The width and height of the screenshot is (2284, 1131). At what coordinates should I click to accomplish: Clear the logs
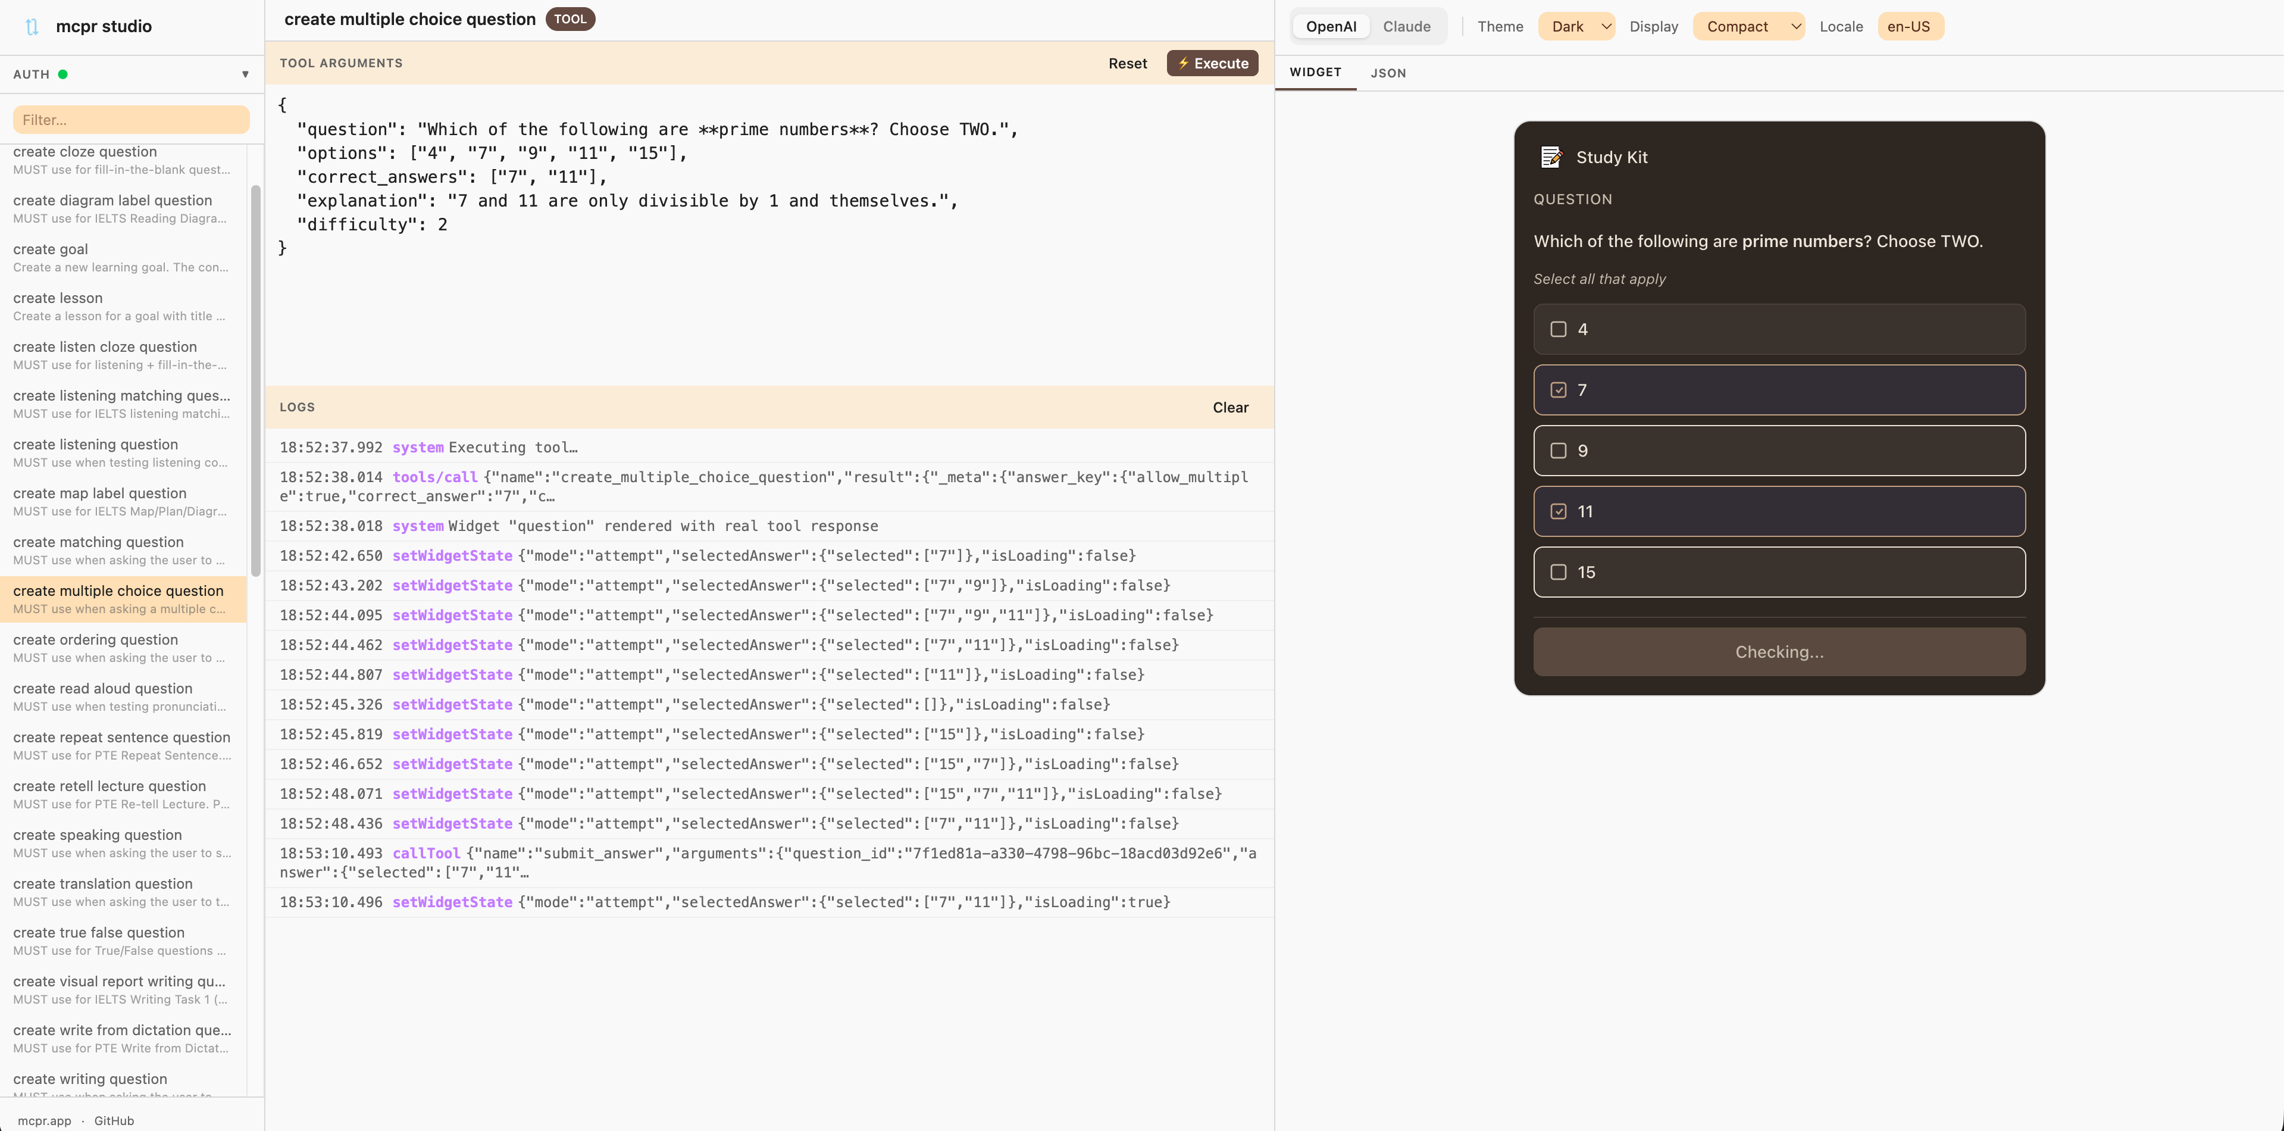1230,407
